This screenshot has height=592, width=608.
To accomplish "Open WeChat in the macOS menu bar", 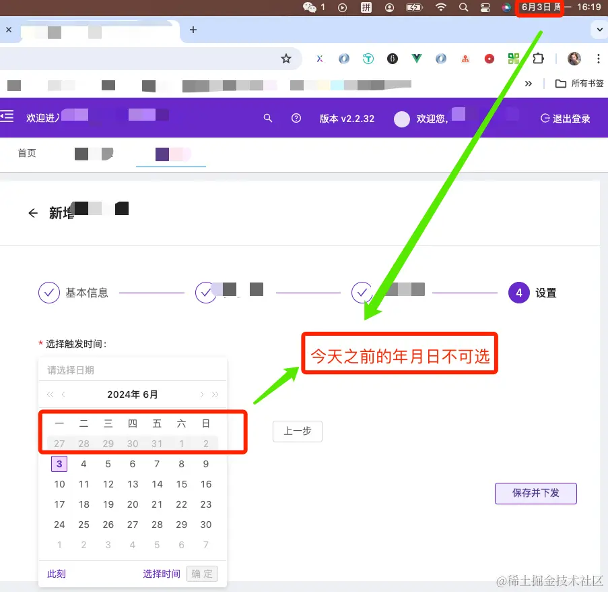I will tap(310, 7).
